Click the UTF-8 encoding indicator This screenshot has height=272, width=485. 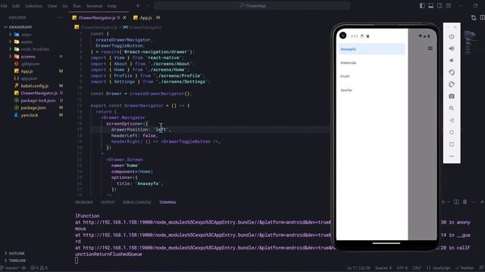click(x=402, y=268)
